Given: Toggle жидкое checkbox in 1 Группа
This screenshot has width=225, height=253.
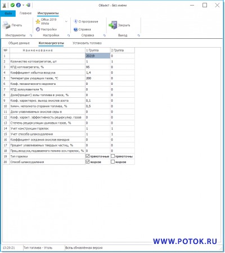Looking at the screenshot, I should pyautogui.click(x=88, y=162).
